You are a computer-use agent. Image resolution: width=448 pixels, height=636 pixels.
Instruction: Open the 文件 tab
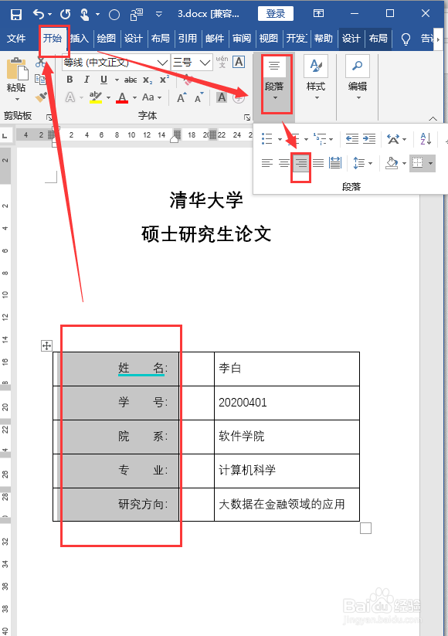click(x=16, y=39)
